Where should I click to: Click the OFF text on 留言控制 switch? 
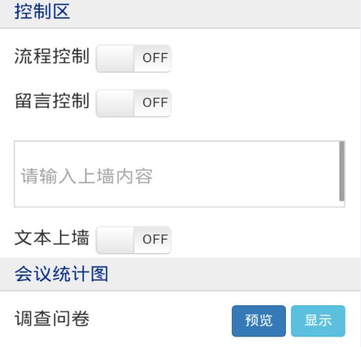pyautogui.click(x=155, y=102)
